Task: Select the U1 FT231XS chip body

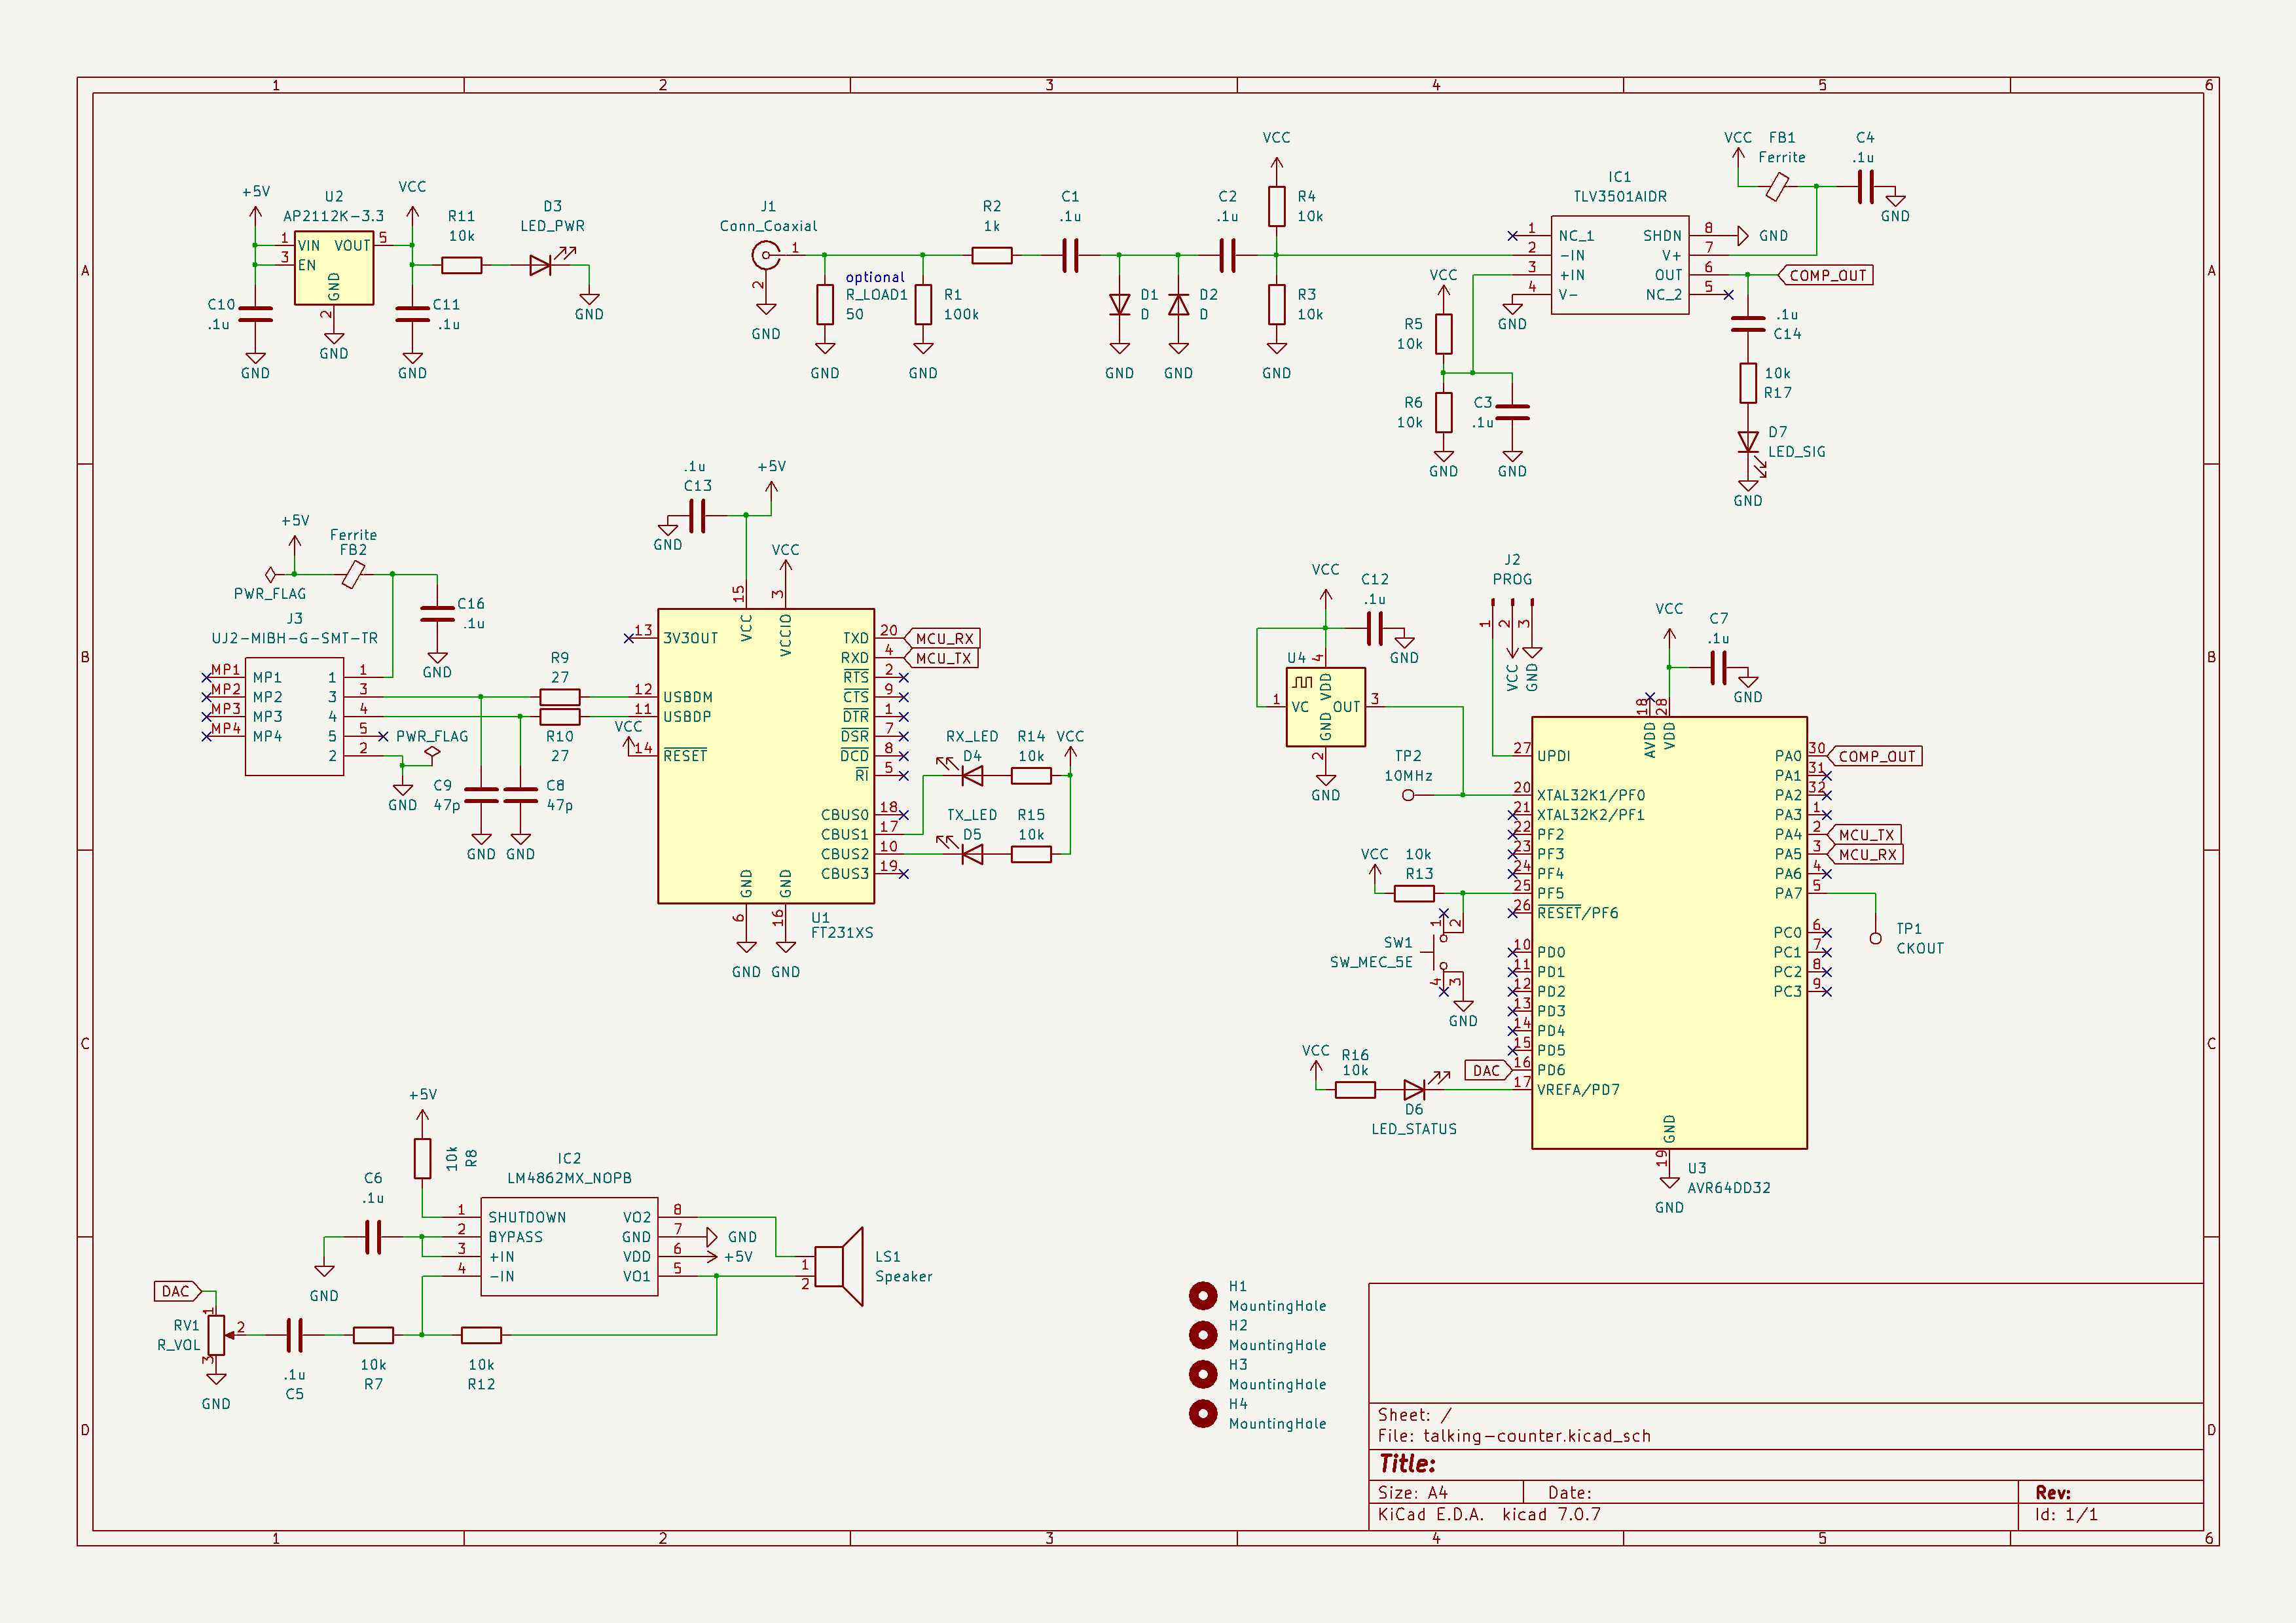Action: pos(766,757)
